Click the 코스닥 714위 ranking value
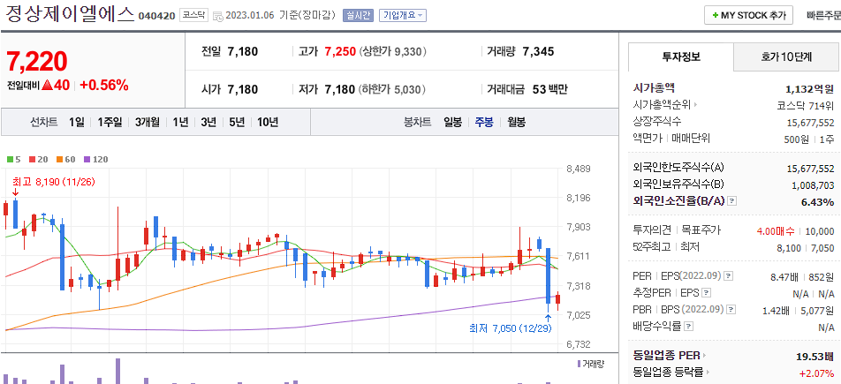The image size is (841, 384). pos(806,104)
